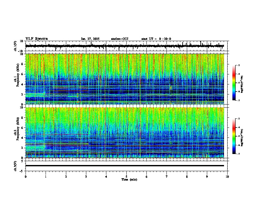Click the 'ch.3(V)' axis label

16,166
